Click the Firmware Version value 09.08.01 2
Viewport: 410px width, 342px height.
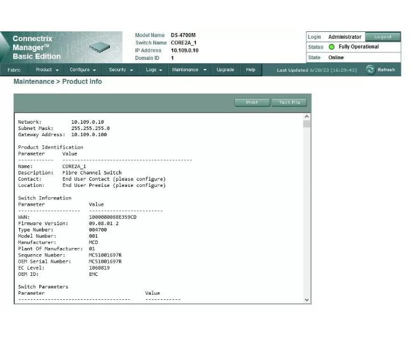click(104, 223)
